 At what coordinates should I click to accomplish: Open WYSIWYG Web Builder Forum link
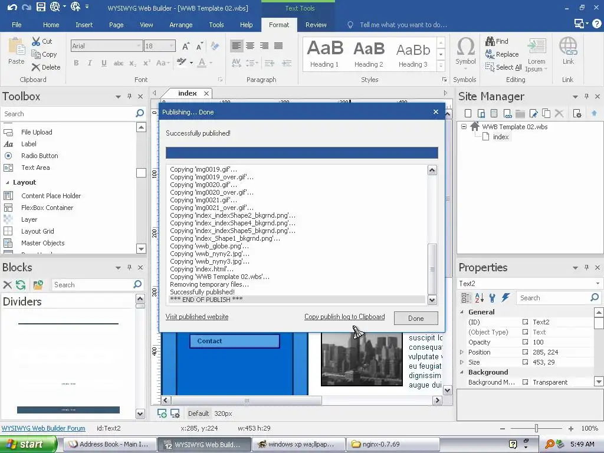pos(43,428)
